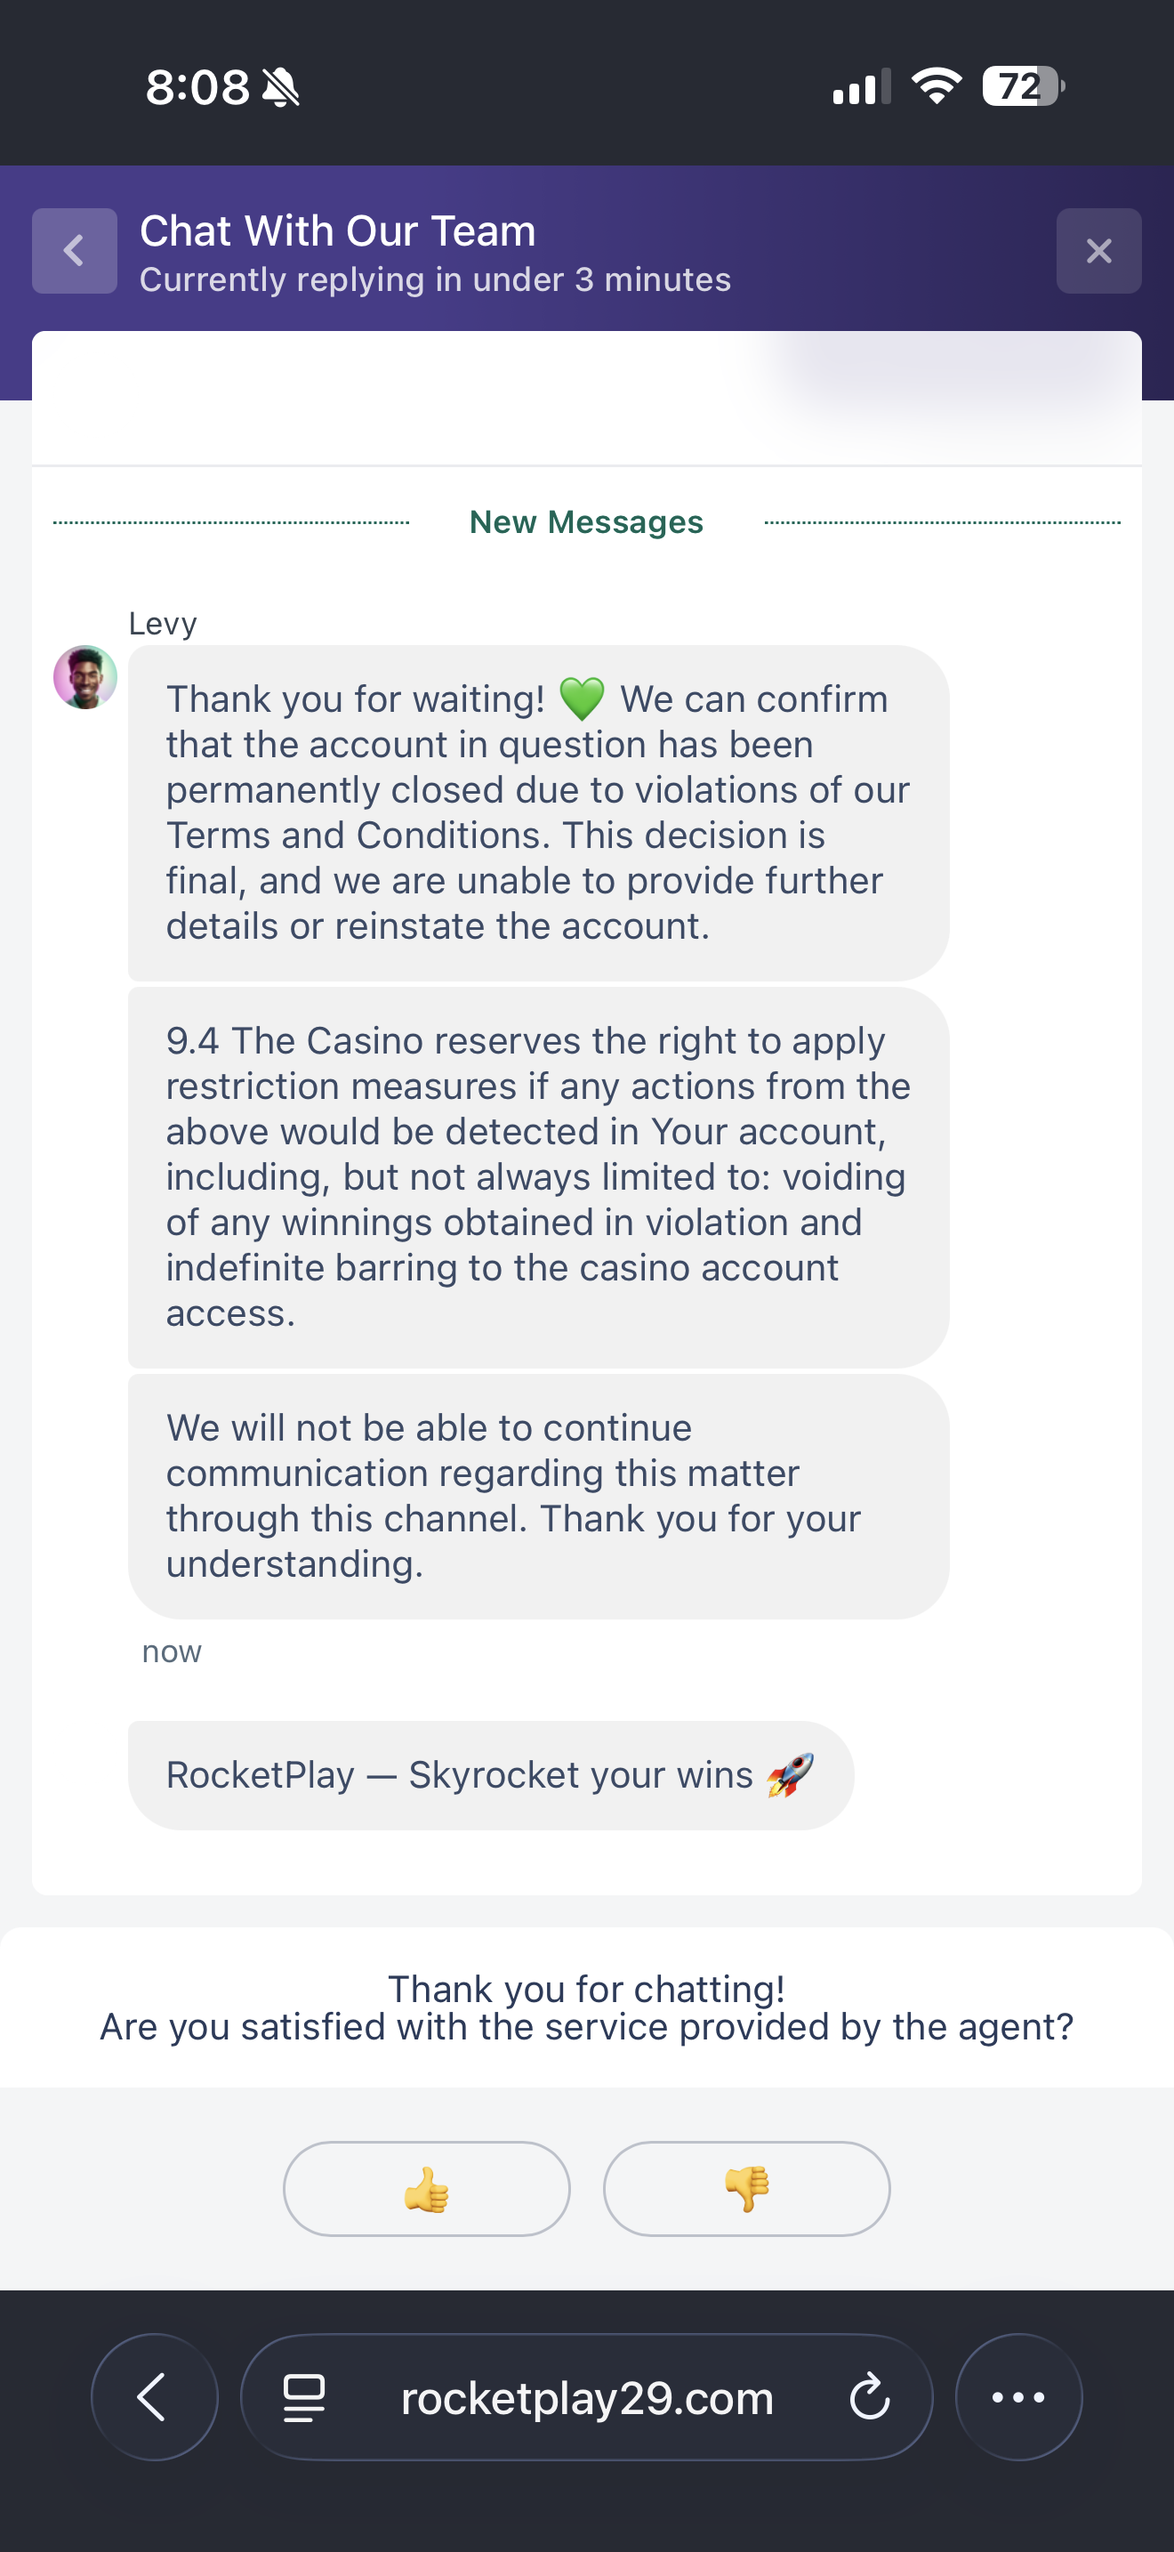Tap the agent name Levy label
This screenshot has width=1174, height=2552.
pos(164,624)
